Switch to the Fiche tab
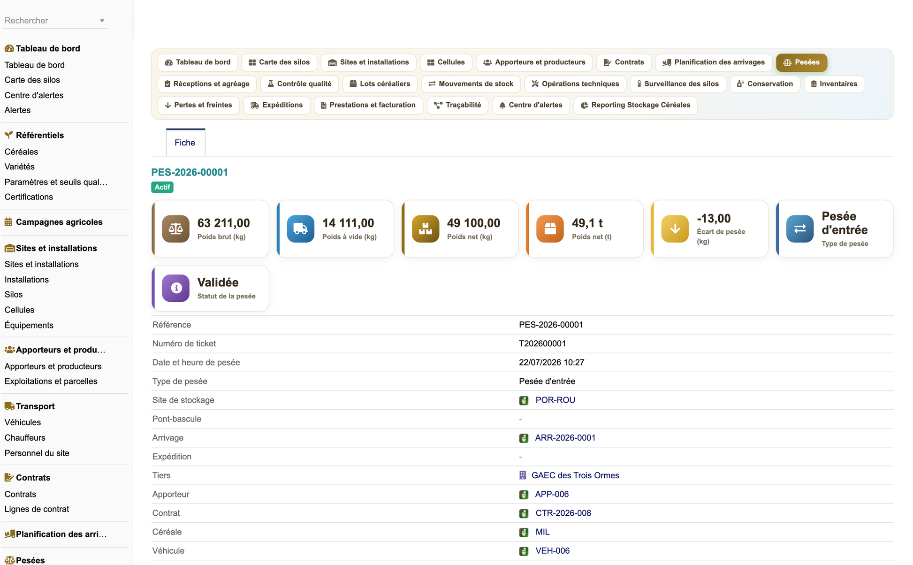 (185, 143)
